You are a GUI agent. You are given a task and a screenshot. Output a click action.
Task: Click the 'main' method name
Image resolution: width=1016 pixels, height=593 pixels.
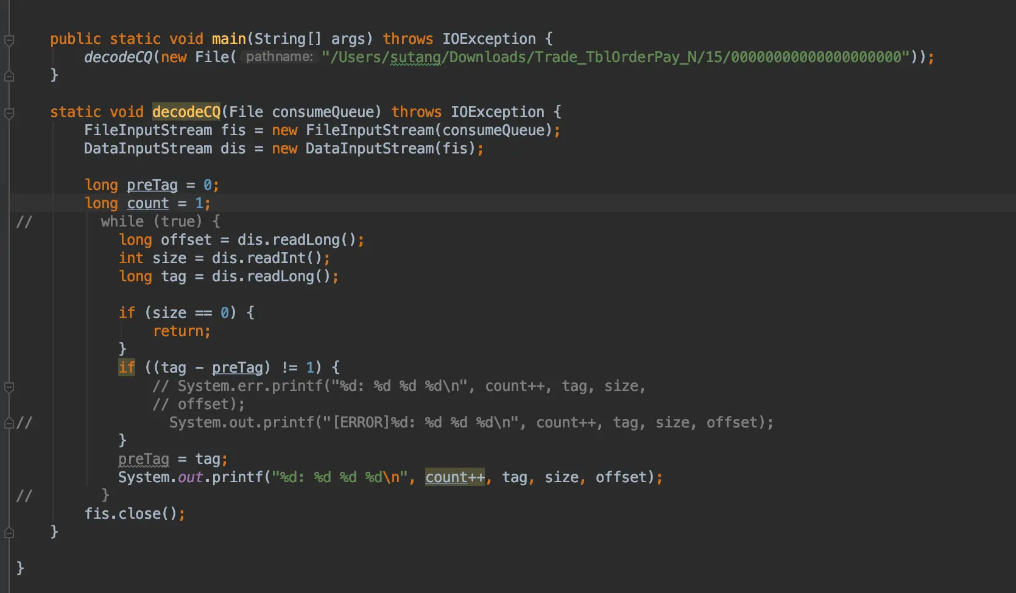(x=228, y=39)
